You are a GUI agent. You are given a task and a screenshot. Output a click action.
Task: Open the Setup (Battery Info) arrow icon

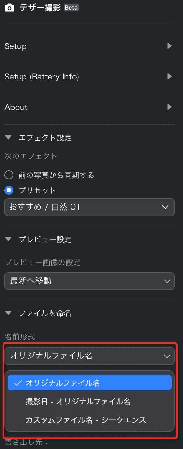pyautogui.click(x=170, y=76)
